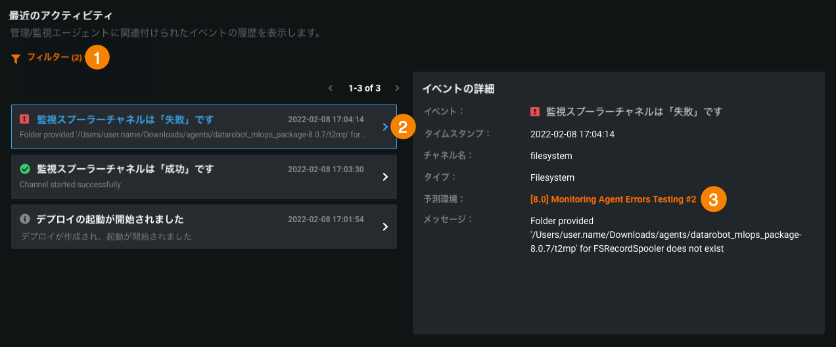836x347 pixels.
Task: Select 監視スプーラーチャネルは「失敗」です event title
Action: [126, 120]
